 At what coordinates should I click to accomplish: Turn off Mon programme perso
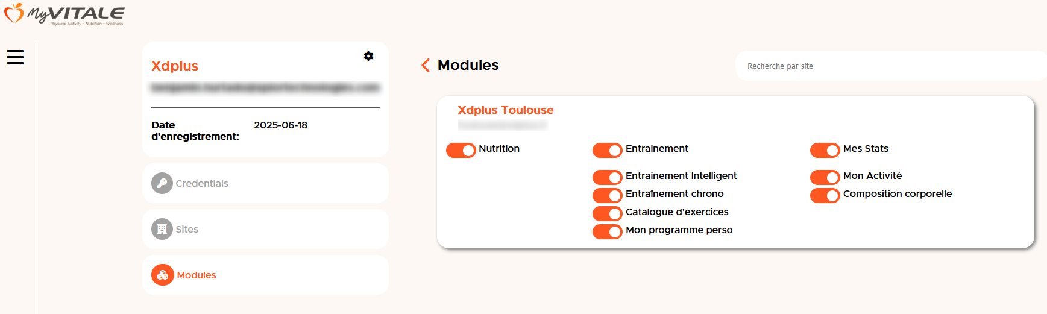[x=608, y=231]
